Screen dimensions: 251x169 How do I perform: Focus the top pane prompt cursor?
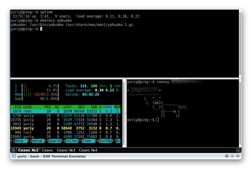click(x=41, y=29)
